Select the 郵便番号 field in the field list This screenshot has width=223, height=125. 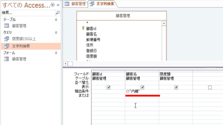(x=93, y=40)
